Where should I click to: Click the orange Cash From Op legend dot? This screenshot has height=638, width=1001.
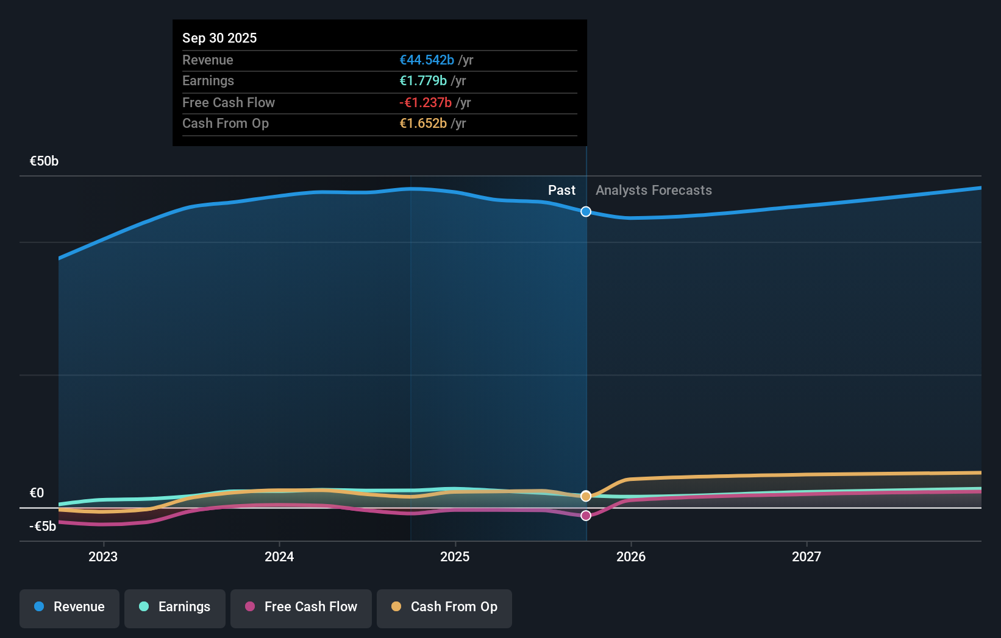(x=397, y=607)
